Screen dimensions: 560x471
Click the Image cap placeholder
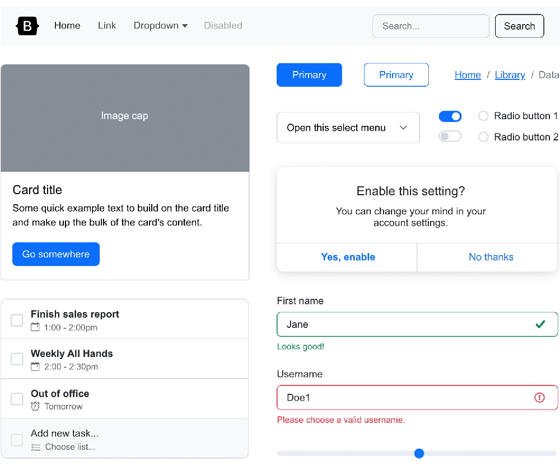[125, 118]
